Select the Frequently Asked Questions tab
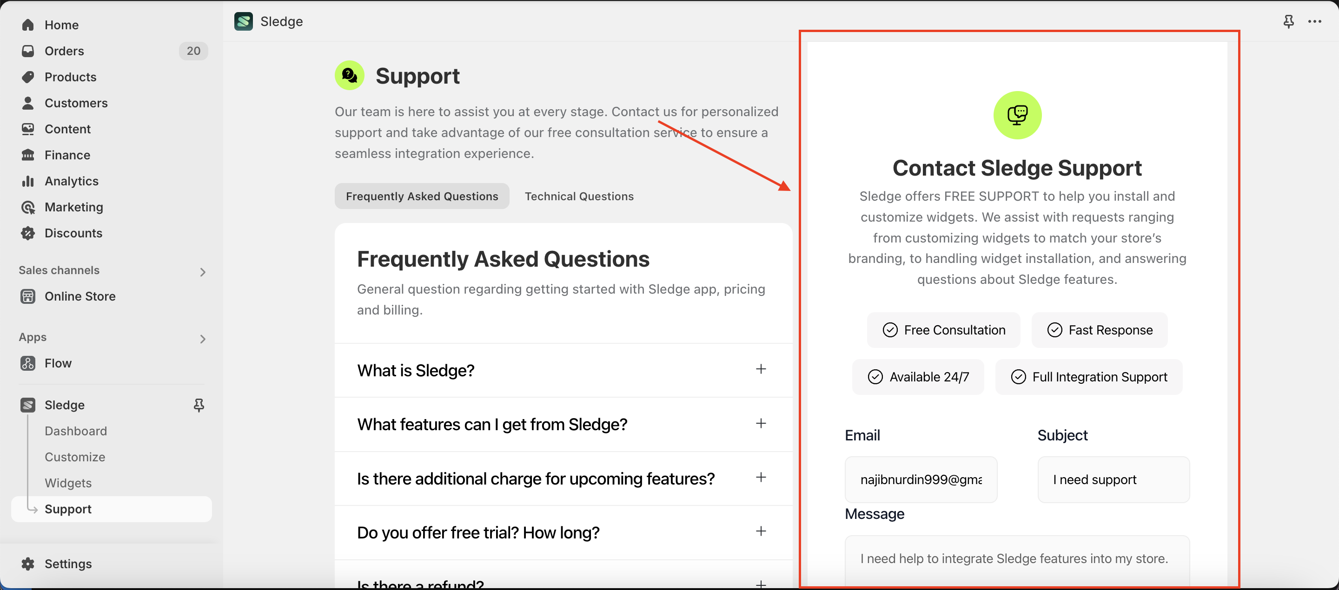Screen dimensions: 1339x590 [x=422, y=197]
